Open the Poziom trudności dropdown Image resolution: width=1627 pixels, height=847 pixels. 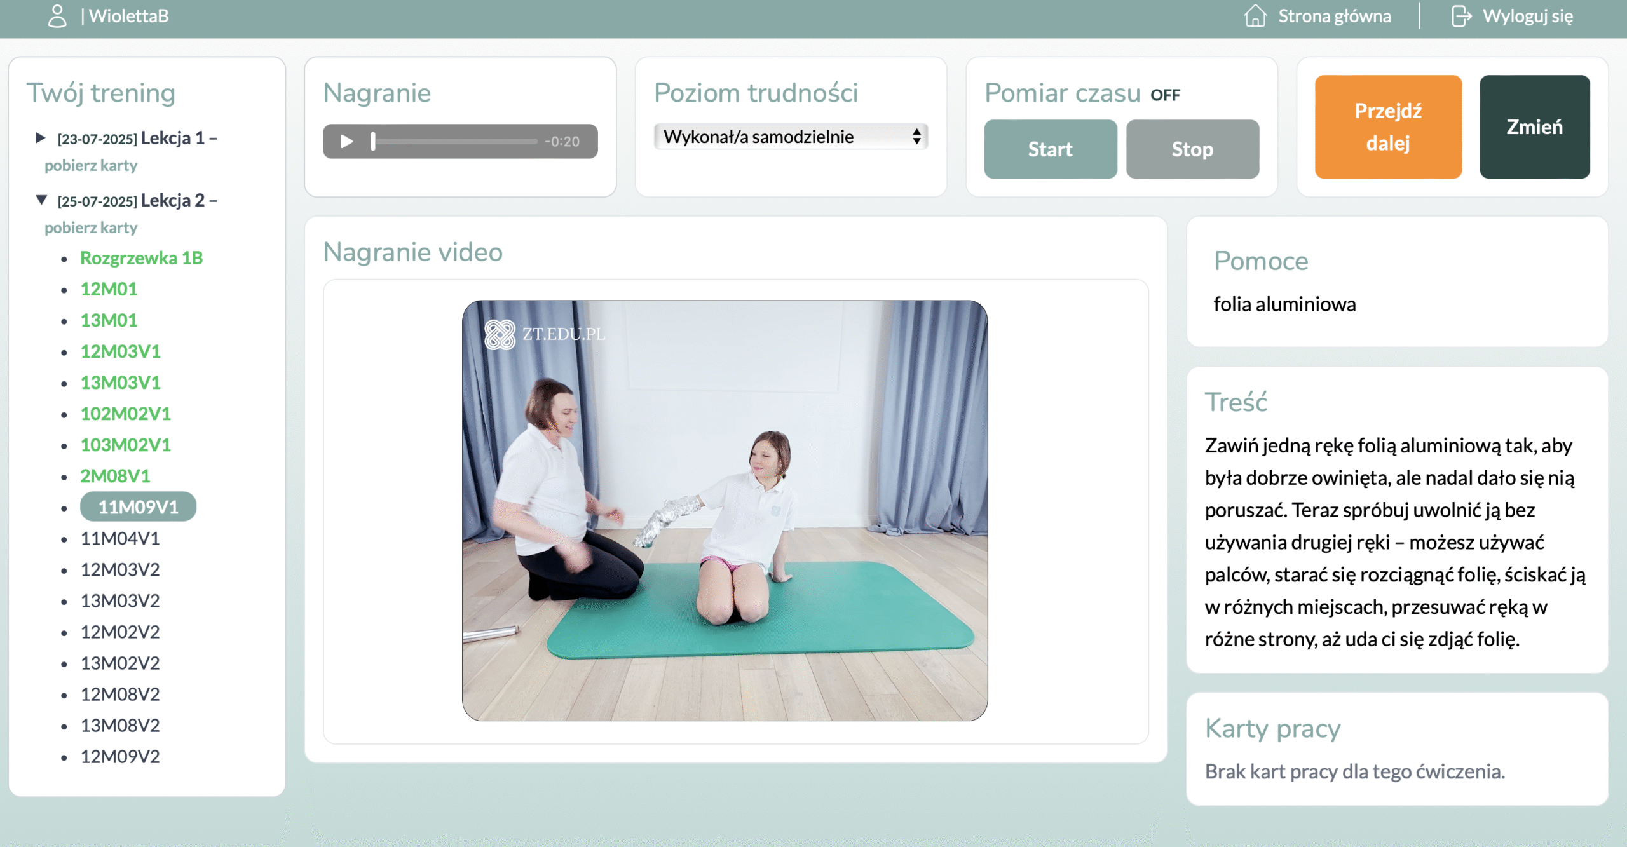791,137
